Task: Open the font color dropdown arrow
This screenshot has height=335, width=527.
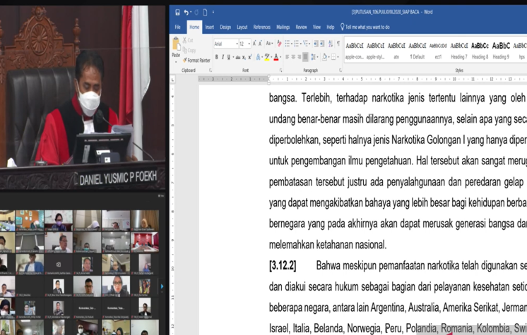Action: tap(280, 57)
